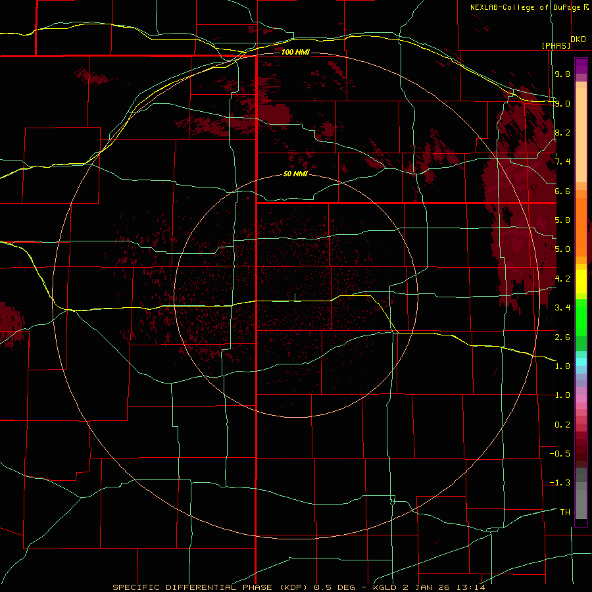592x592 pixels.
Task: Click the NEXLAB-College of DuPage label
Action: 526,7
